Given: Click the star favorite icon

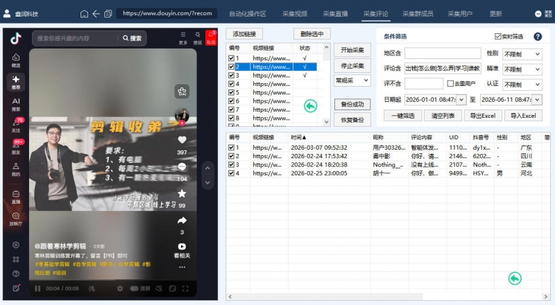Looking at the screenshot, I should [x=182, y=194].
